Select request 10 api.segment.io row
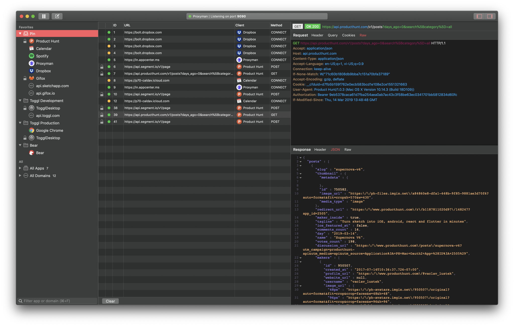Viewport: 514px width, 326px height. point(194,94)
